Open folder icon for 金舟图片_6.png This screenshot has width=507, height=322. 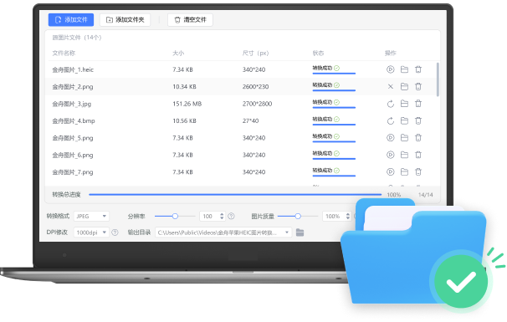click(404, 155)
